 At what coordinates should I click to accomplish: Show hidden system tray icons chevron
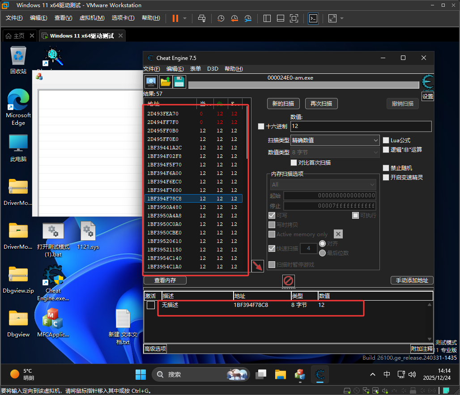373,374
